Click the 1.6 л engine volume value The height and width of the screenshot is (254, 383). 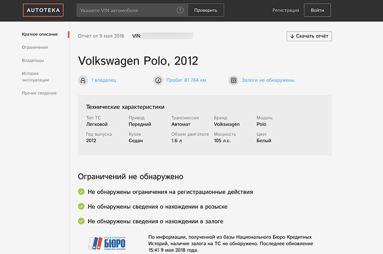coord(176,141)
